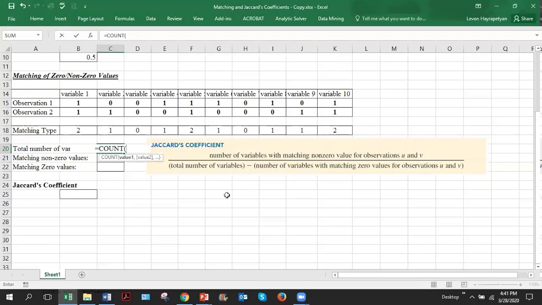Switch to the Formulas ribbon tab
This screenshot has height=305, width=542.
(x=124, y=19)
